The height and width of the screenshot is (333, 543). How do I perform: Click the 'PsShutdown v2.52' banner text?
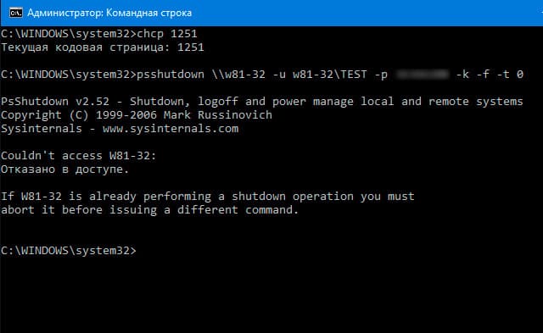55,102
